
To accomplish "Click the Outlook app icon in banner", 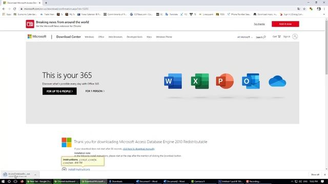I will click(251, 81).
